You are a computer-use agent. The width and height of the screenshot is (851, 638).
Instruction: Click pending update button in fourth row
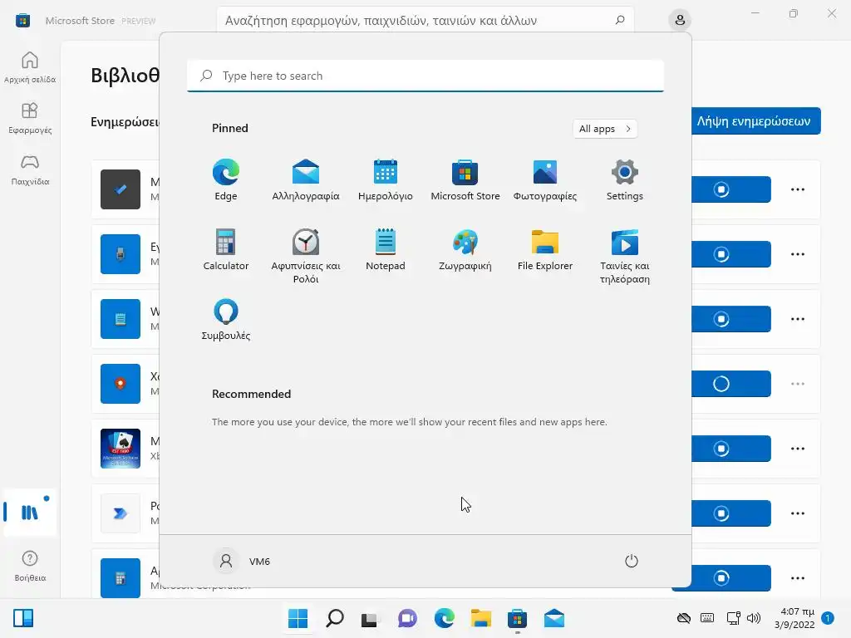721,384
